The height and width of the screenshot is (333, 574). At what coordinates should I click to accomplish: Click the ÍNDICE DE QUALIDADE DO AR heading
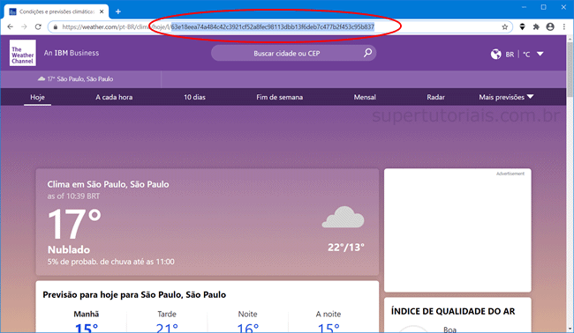[x=453, y=312]
